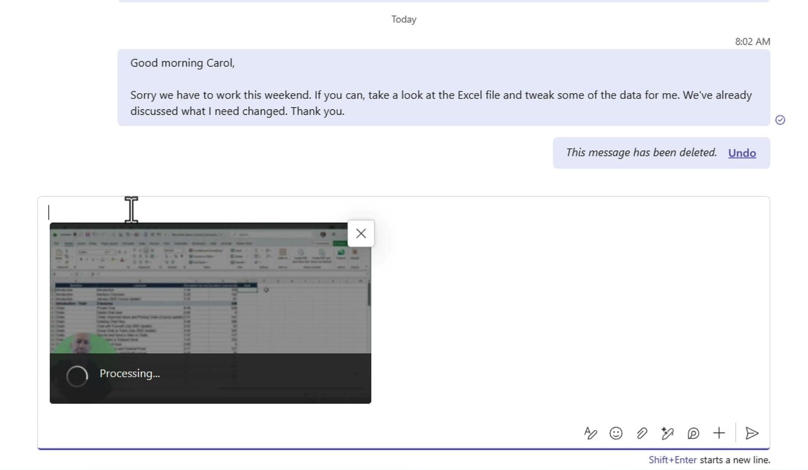Click the 'Good morning Carol' message bubble
The image size is (808, 470).
coord(444,87)
